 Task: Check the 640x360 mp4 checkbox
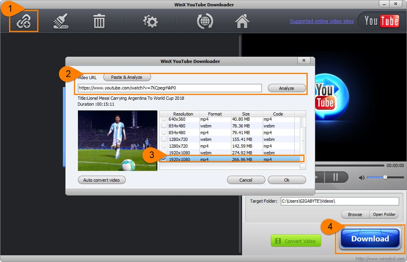tap(164, 119)
